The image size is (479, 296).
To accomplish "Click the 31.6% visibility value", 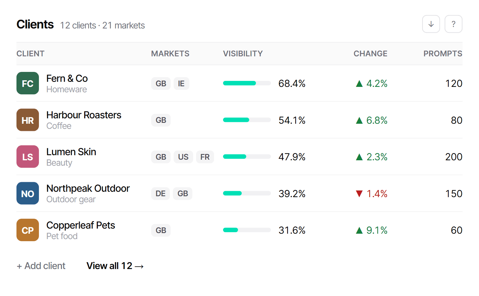I will 292,230.
